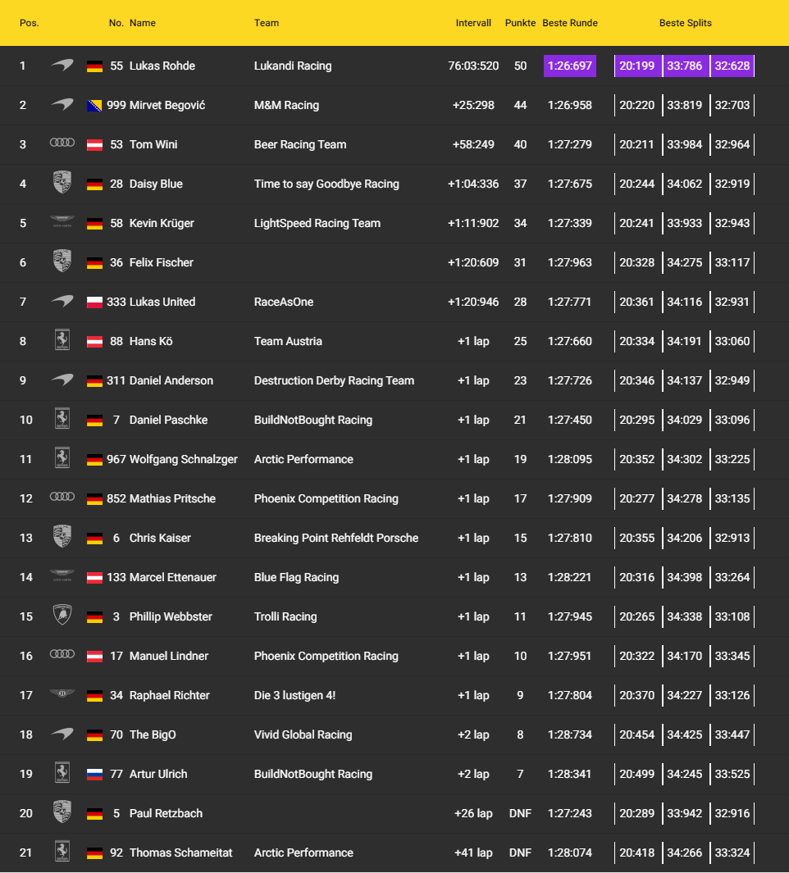Click the Russian flag for Artur Ulrich
Screen dimensions: 789x873
click(x=94, y=775)
